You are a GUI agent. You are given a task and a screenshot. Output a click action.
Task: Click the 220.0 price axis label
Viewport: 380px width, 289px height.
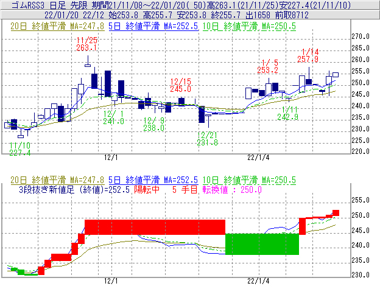[x=361, y=151]
